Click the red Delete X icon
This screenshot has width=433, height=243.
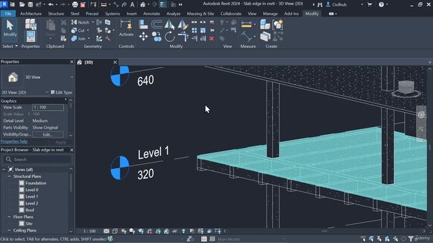(x=212, y=38)
